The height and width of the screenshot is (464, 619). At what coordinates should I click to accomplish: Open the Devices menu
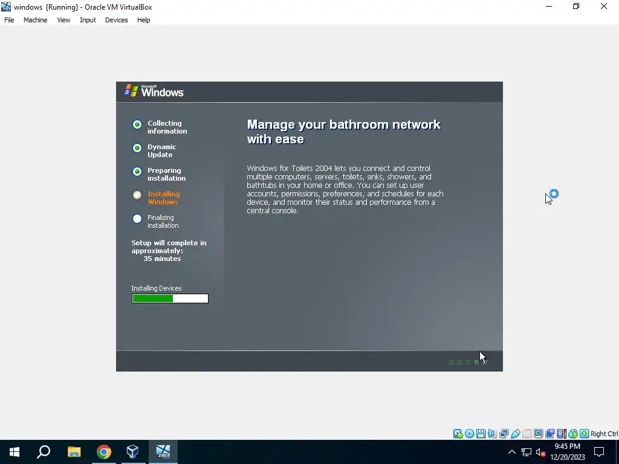pyautogui.click(x=116, y=20)
